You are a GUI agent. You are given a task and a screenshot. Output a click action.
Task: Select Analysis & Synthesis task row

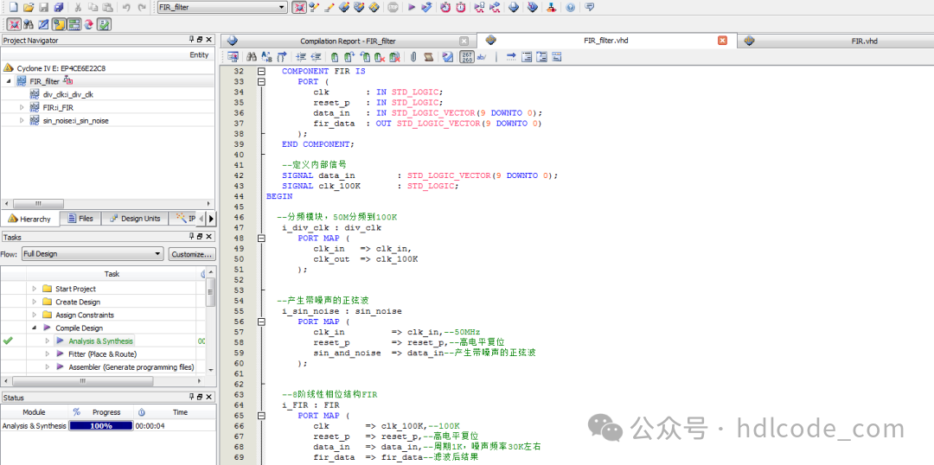click(100, 341)
